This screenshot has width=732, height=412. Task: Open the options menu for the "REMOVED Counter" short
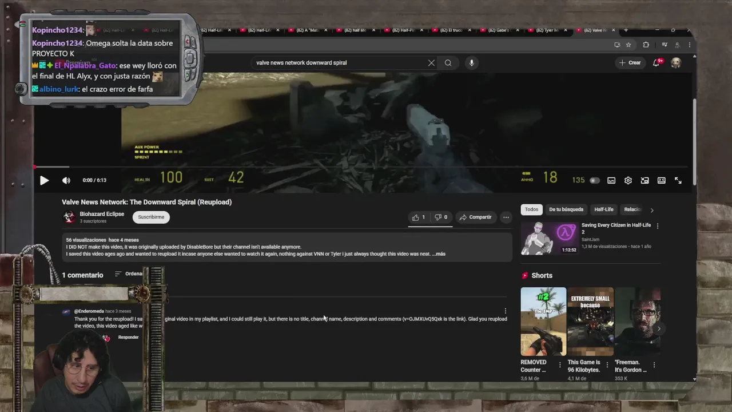(x=560, y=365)
